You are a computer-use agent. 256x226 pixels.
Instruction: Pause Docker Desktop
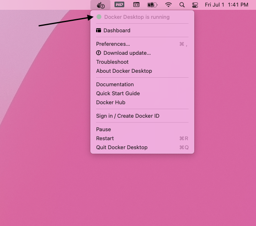pos(142,130)
